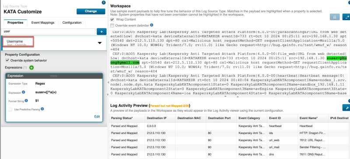This screenshot has width=350, height=159.
Task: Click the Edit link in Expression card
Action: pos(97,117)
